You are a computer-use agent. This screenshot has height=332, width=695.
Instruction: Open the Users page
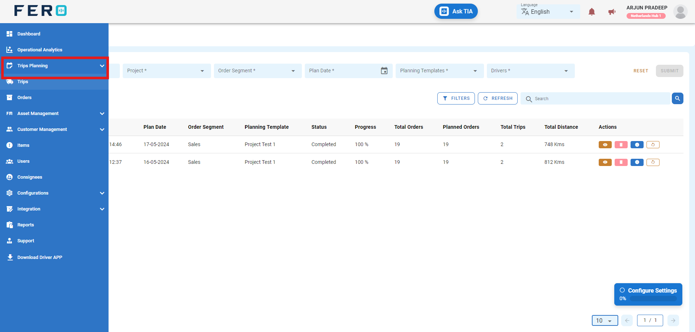click(x=54, y=161)
